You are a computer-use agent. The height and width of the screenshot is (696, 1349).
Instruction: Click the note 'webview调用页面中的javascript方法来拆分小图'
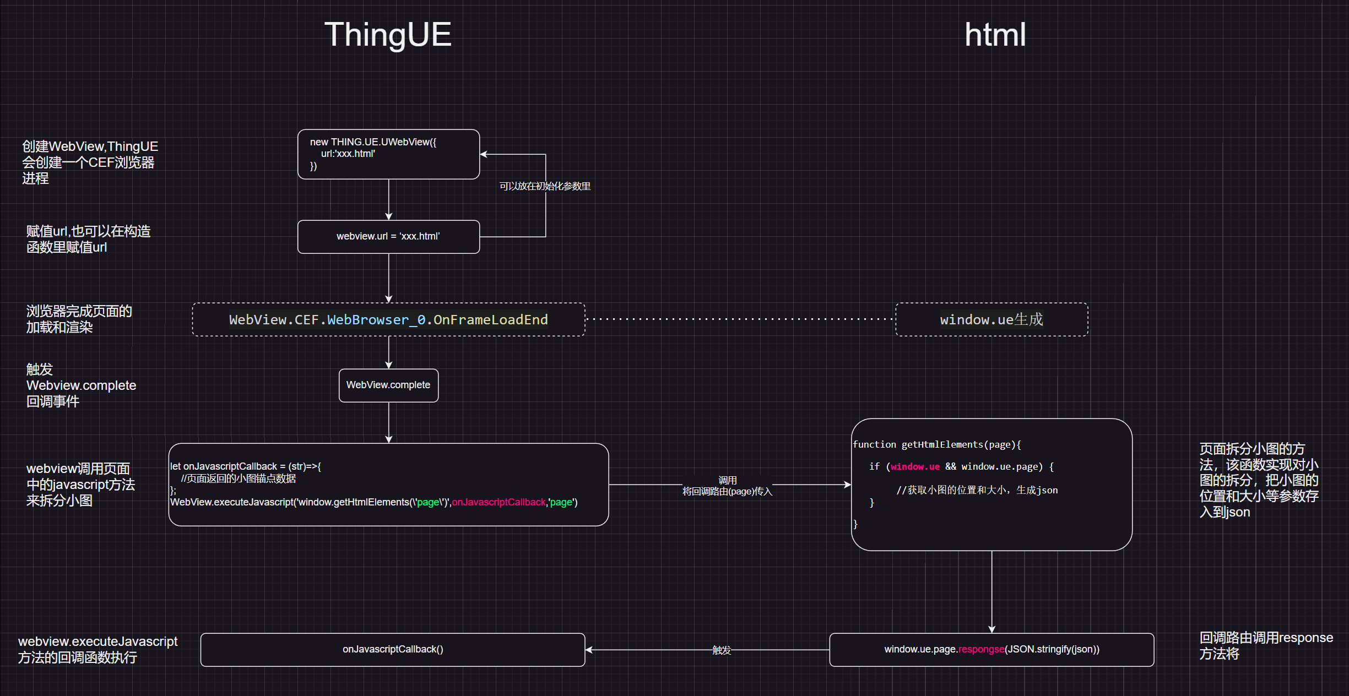point(80,485)
